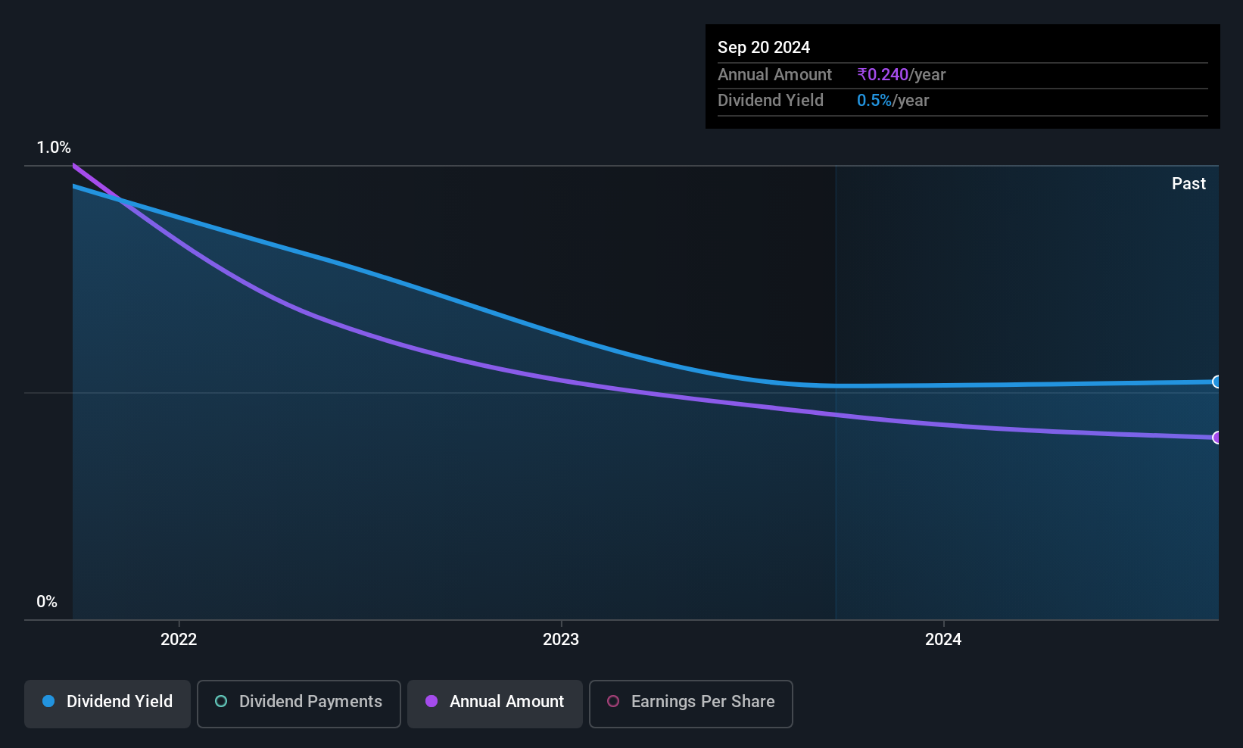This screenshot has height=748, width=1243.
Task: Click the Annual Amount row label in tooltip
Action: (x=774, y=74)
